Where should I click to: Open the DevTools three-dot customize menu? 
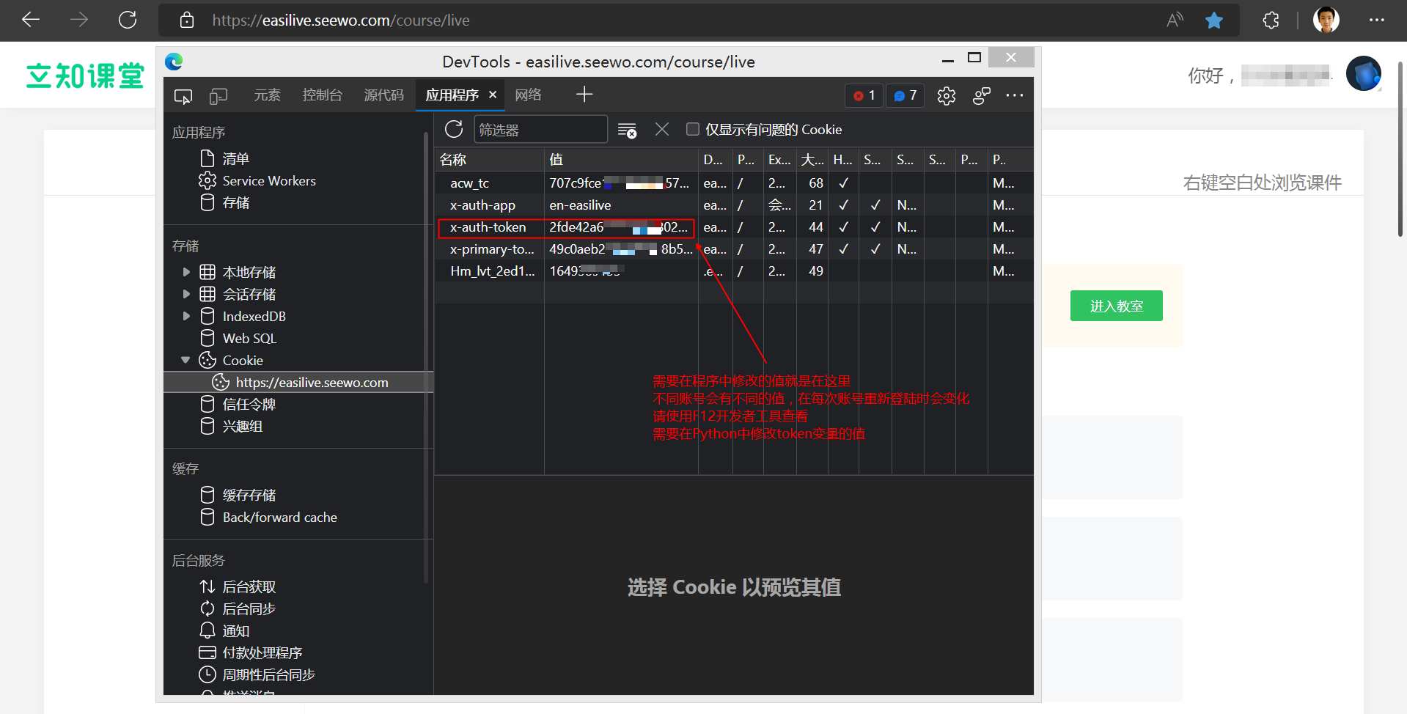pyautogui.click(x=1015, y=95)
